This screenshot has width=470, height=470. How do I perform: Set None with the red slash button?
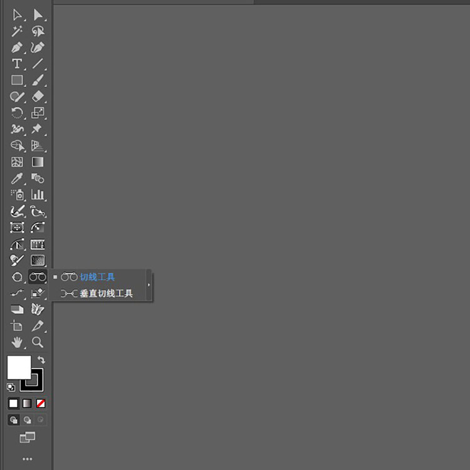pyautogui.click(x=41, y=404)
